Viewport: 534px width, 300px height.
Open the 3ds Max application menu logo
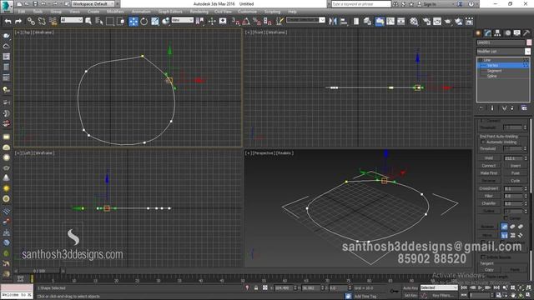6,6
